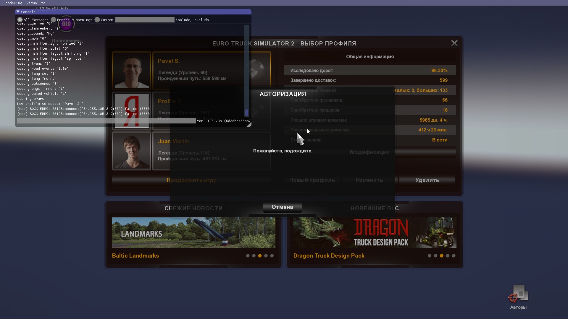
Task: Select the fifth DLC carousel dot
Action: click(x=454, y=256)
